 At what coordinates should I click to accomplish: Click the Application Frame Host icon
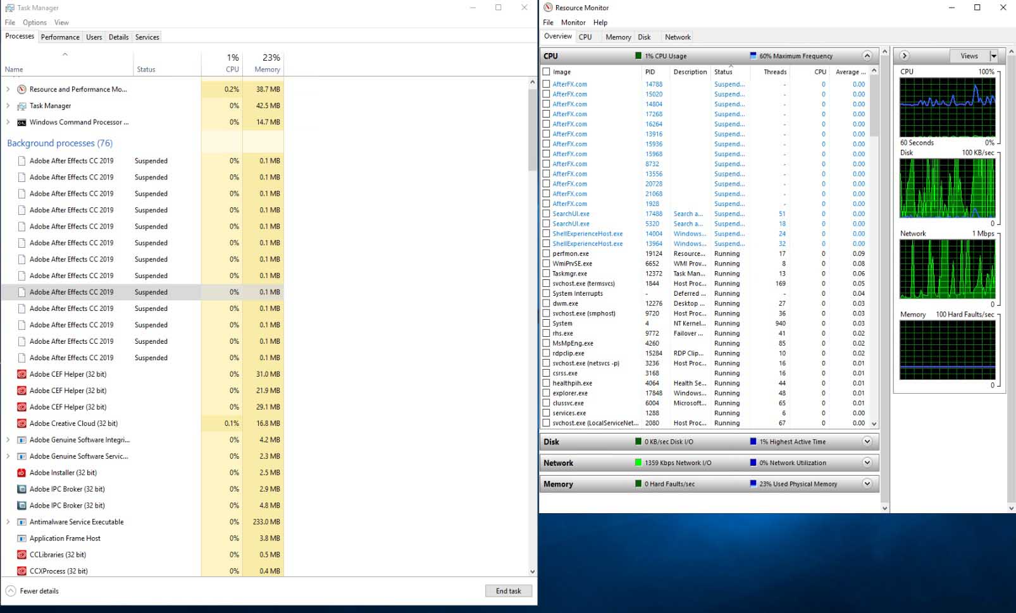(22, 538)
